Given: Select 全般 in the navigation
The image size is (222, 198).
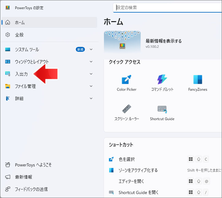Looking at the screenshot, I should pos(49,35).
